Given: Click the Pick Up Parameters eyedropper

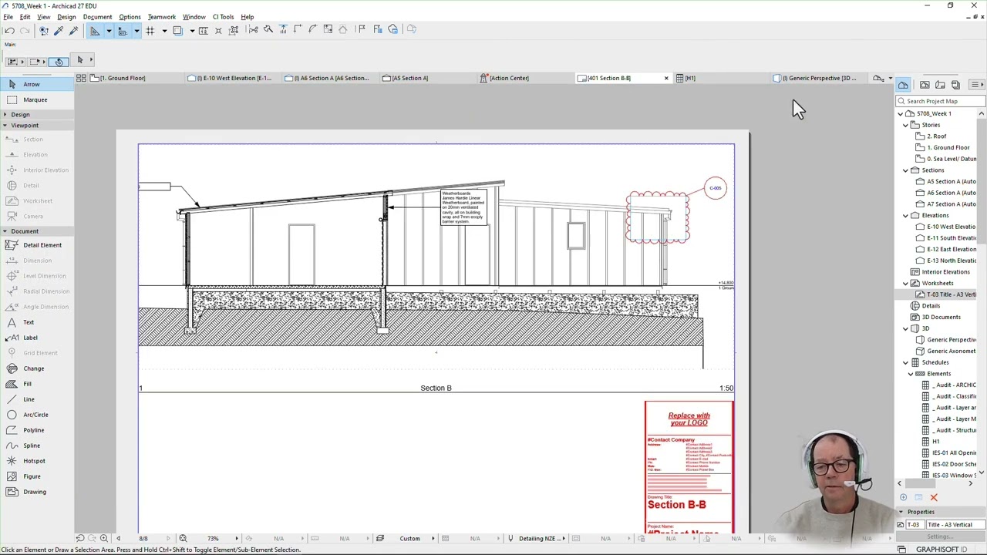Looking at the screenshot, I should click(59, 30).
